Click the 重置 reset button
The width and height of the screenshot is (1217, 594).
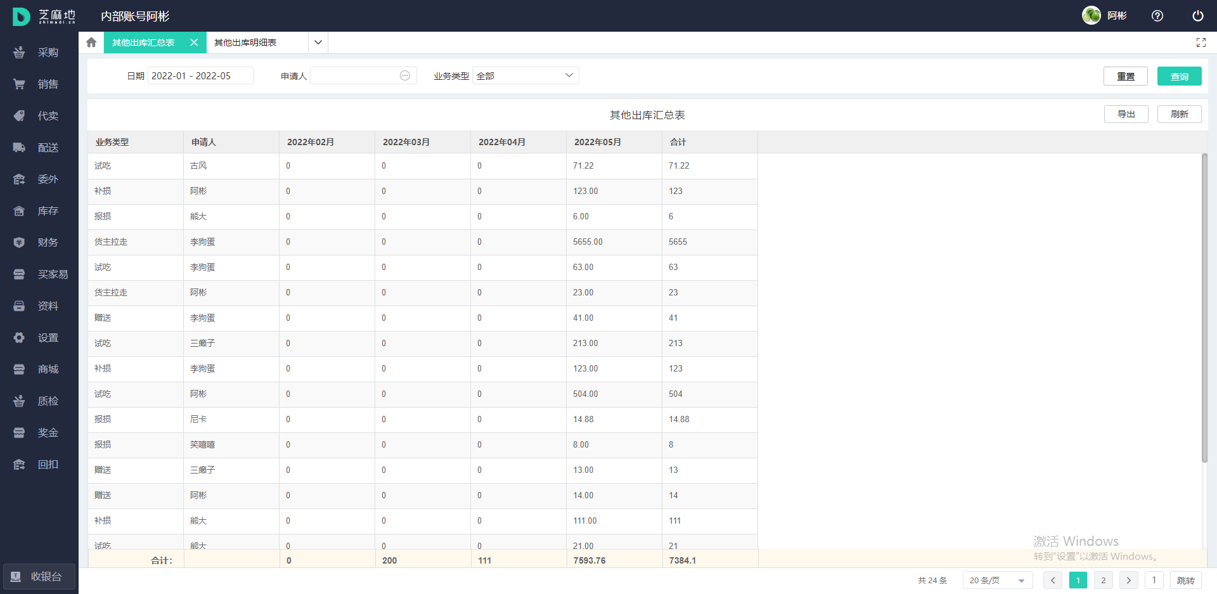point(1126,76)
